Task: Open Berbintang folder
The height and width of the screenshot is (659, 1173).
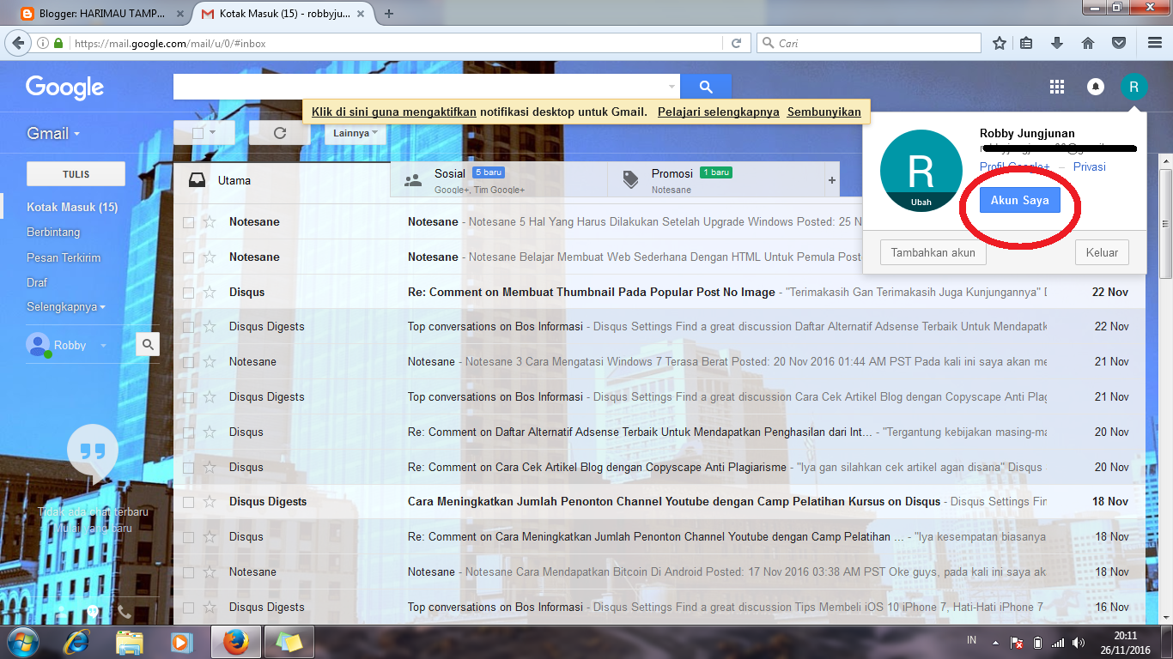Action: click(53, 233)
